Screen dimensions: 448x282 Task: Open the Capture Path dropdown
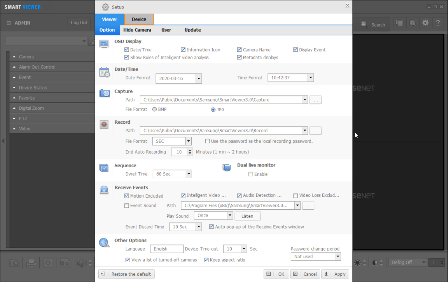[305, 100]
